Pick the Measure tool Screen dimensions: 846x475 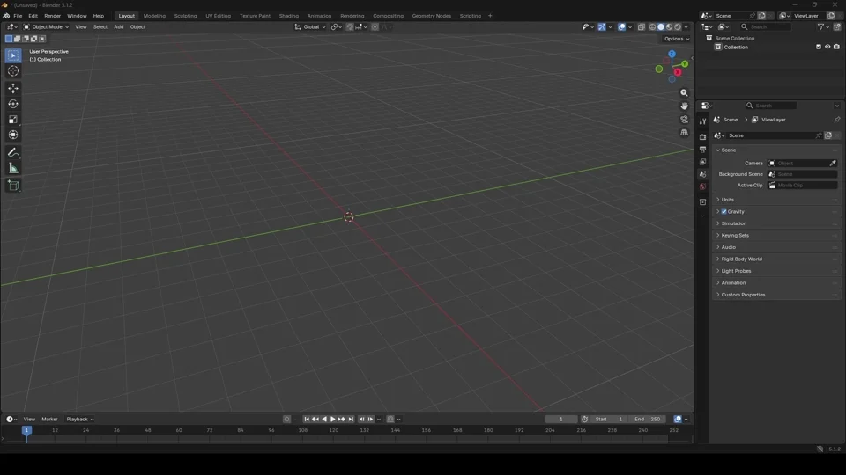pyautogui.click(x=13, y=169)
